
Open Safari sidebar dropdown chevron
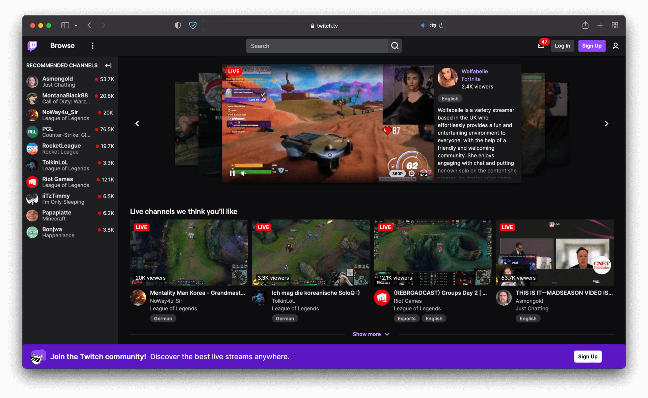pyautogui.click(x=76, y=25)
